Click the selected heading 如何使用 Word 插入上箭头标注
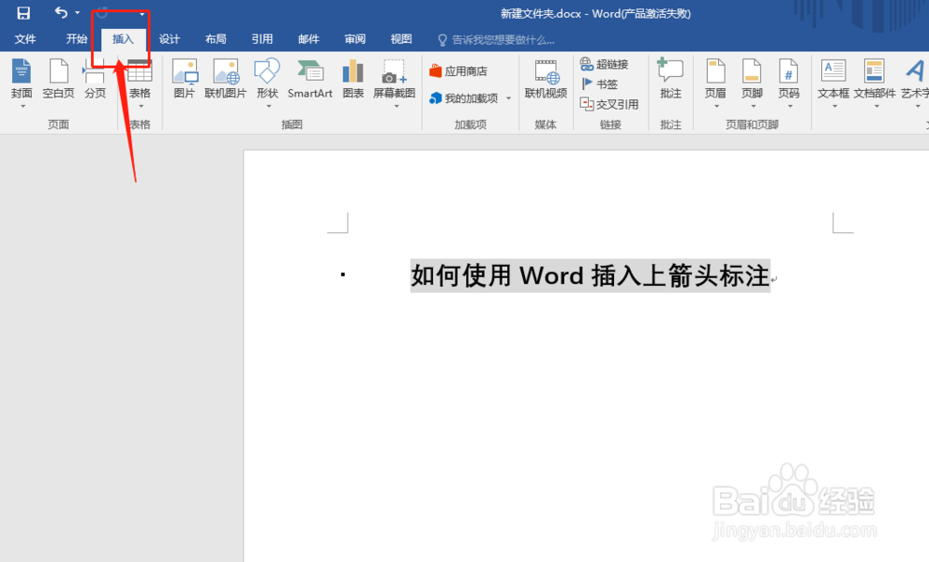This screenshot has width=929, height=562. 590,276
